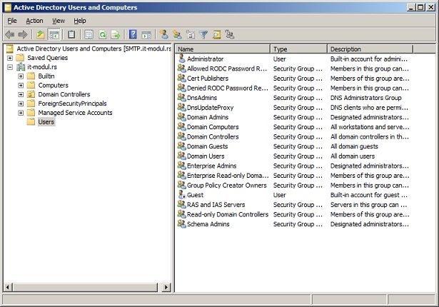Image resolution: width=439 pixels, height=307 pixels.
Task: Create a new organizational unit via the toolbar icon
Action: click(191, 35)
